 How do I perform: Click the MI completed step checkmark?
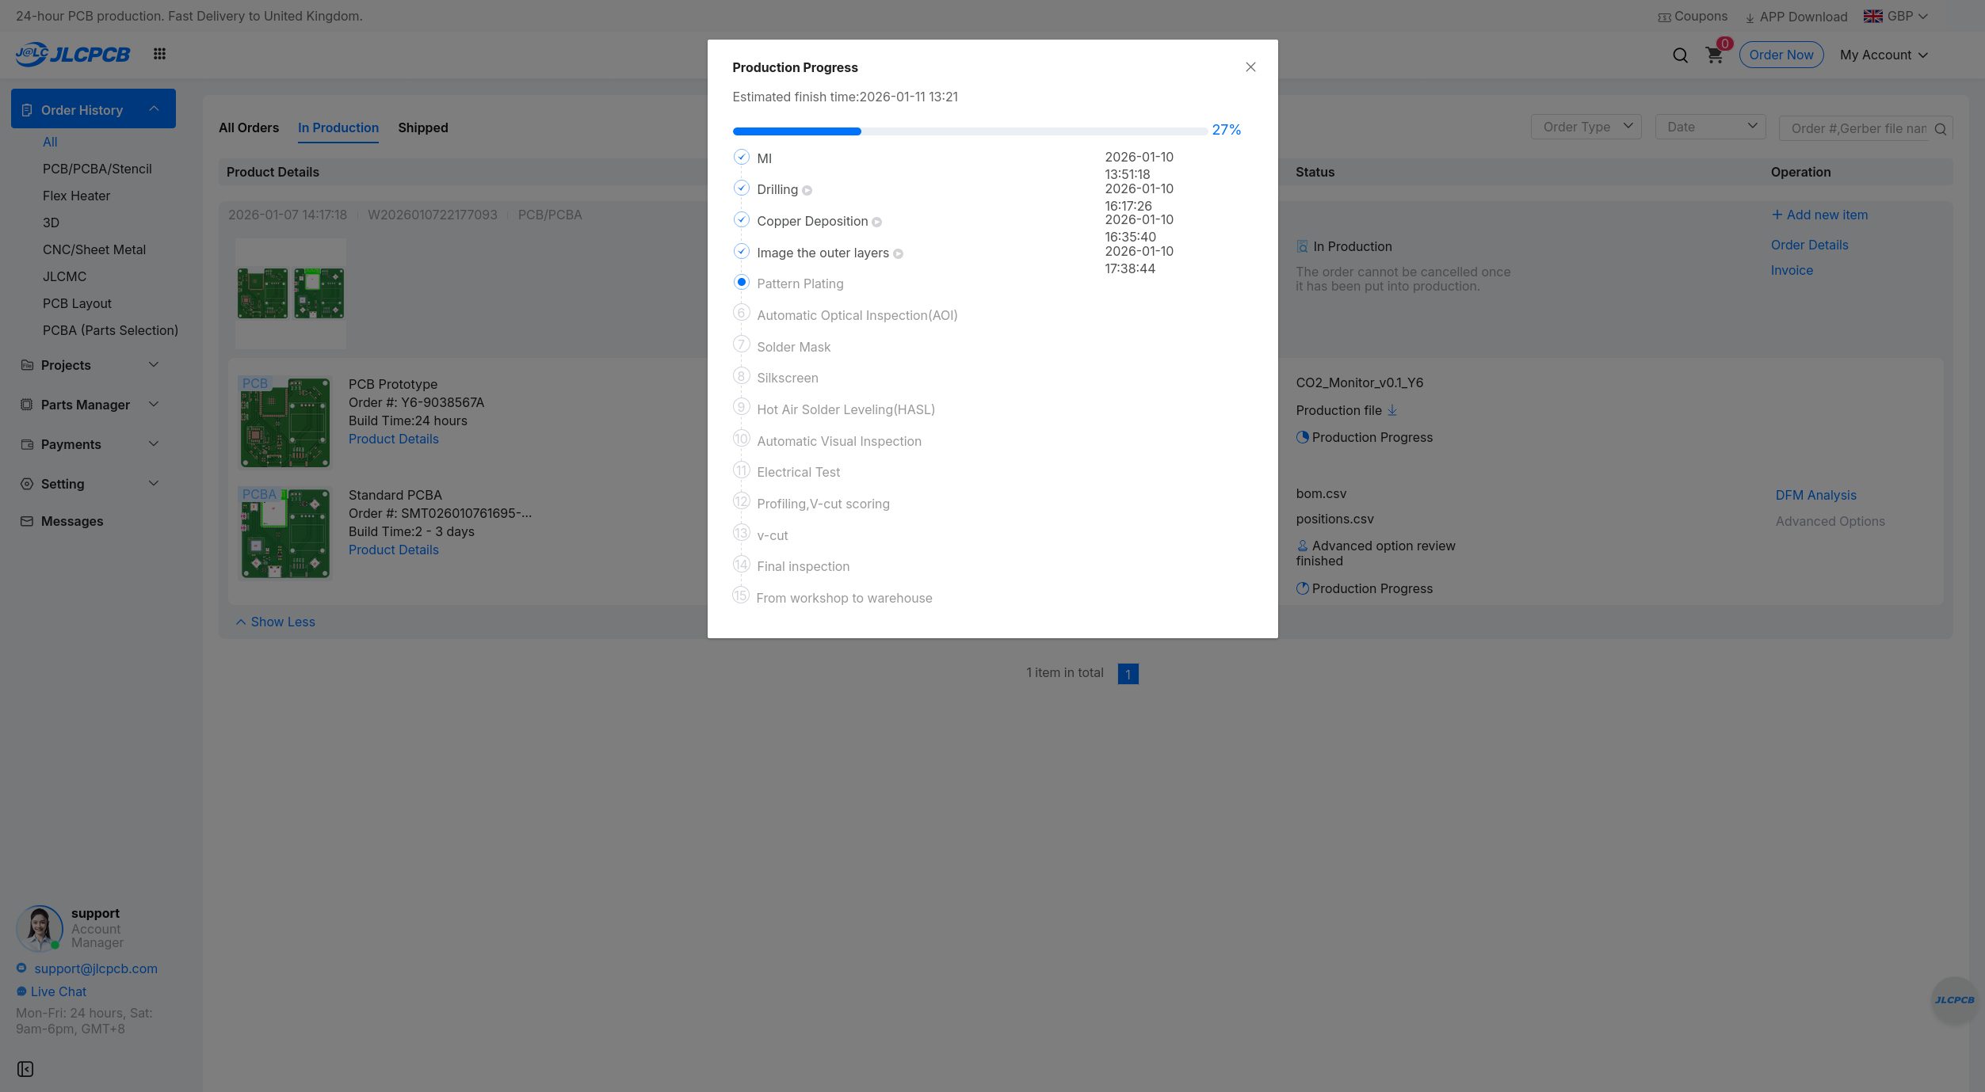pos(741,158)
